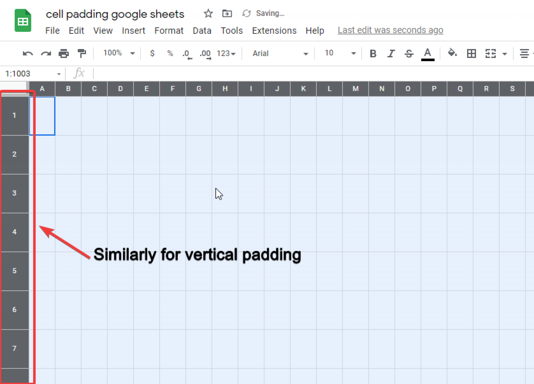534x384 pixels.
Task: Select column A header
Action: point(42,89)
